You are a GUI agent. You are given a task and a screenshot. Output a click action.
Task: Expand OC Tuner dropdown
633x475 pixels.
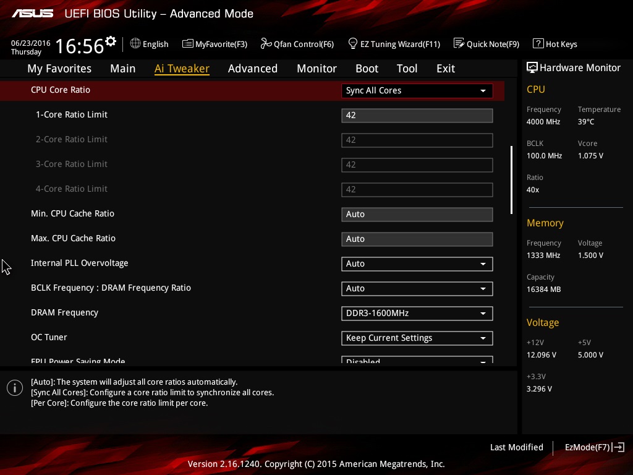(417, 338)
